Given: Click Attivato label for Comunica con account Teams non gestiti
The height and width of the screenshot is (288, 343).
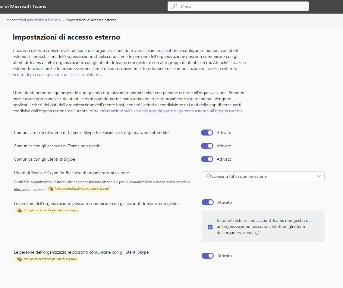Looking at the screenshot, I should click(224, 146).
